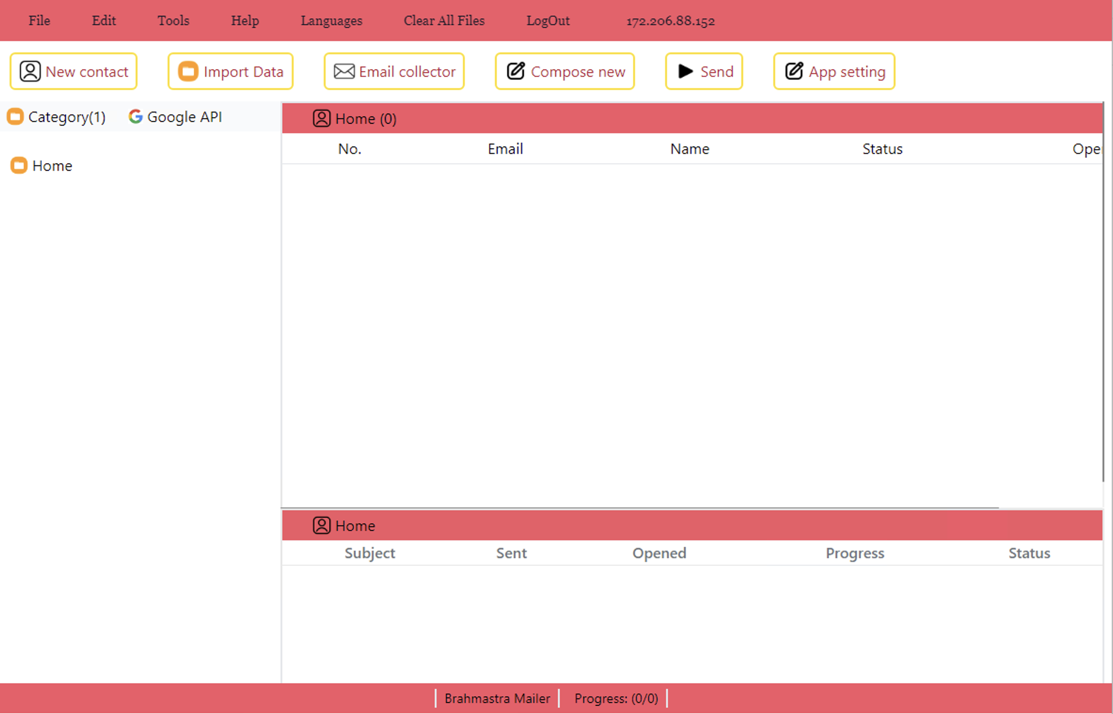Select the Import Data orange icon

click(188, 71)
